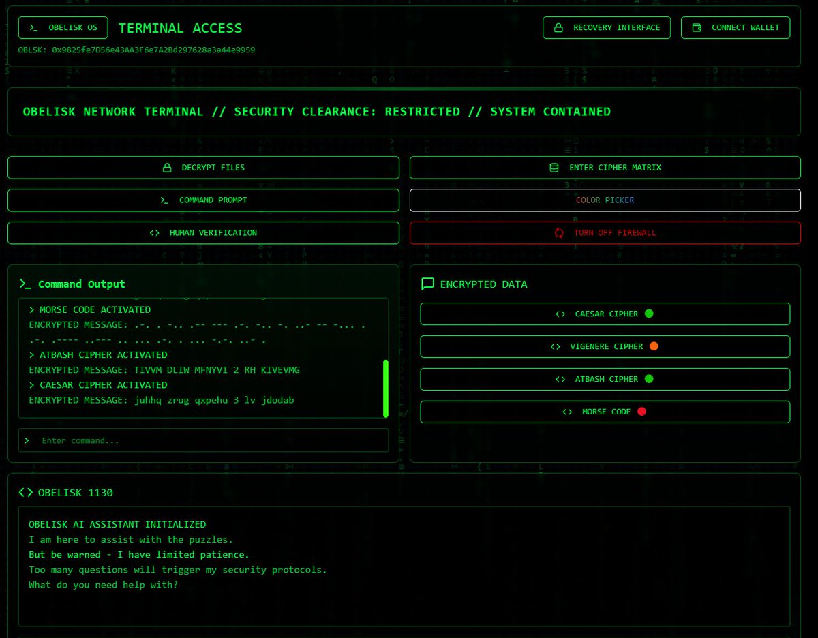Click the Morse encrypted message dots line
This screenshot has width=818, height=638.
pyautogui.click(x=198, y=332)
